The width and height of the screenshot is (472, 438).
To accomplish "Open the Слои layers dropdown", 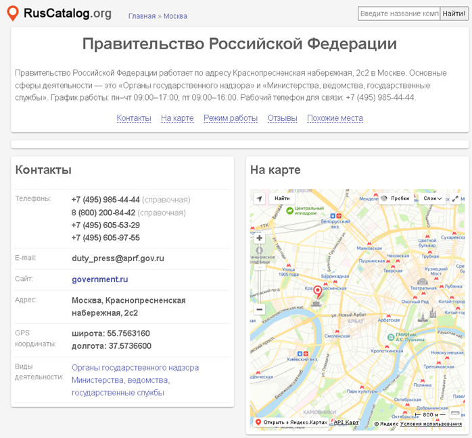I will point(432,198).
